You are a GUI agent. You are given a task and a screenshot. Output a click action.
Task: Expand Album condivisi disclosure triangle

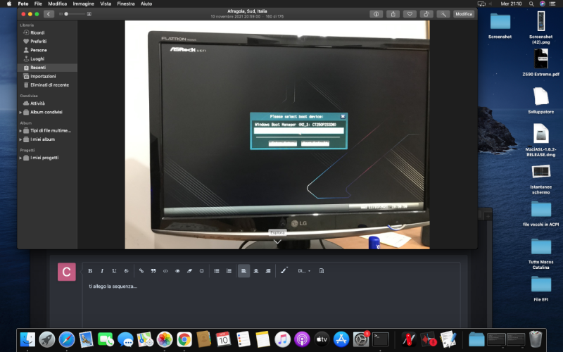pyautogui.click(x=20, y=112)
